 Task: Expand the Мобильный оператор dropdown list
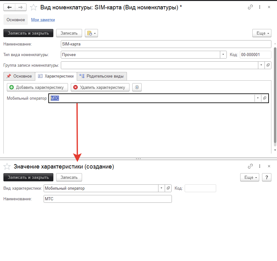click(258, 98)
